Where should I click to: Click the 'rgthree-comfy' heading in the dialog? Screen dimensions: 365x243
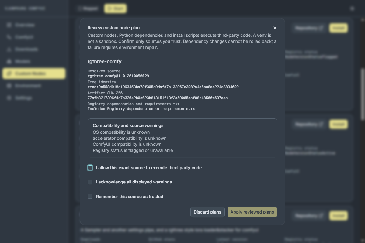[x=105, y=61]
